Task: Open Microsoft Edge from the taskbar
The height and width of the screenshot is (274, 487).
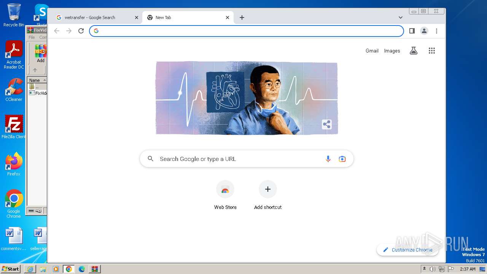Action: click(82, 269)
